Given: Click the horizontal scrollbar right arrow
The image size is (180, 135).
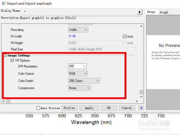Looking at the screenshot, I should [x=137, y=101].
